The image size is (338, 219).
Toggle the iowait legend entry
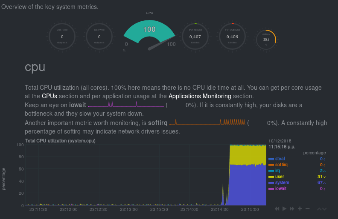280,188
